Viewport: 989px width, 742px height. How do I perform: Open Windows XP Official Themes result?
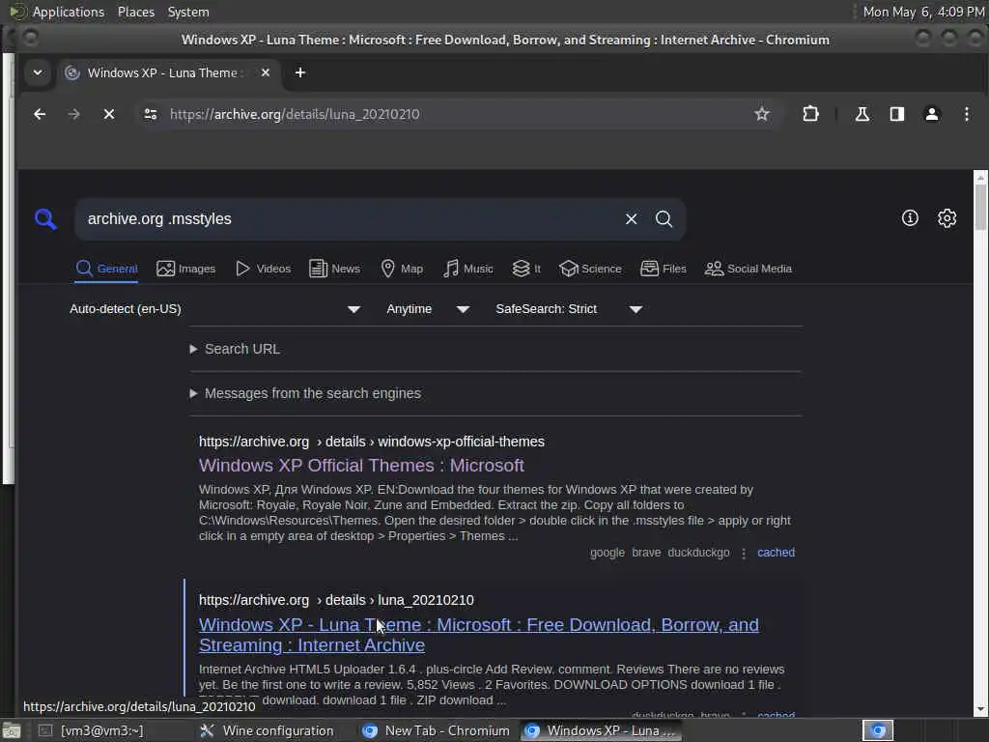361,466
